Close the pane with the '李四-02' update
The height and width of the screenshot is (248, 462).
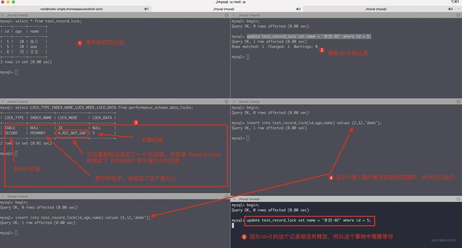pos(234,199)
